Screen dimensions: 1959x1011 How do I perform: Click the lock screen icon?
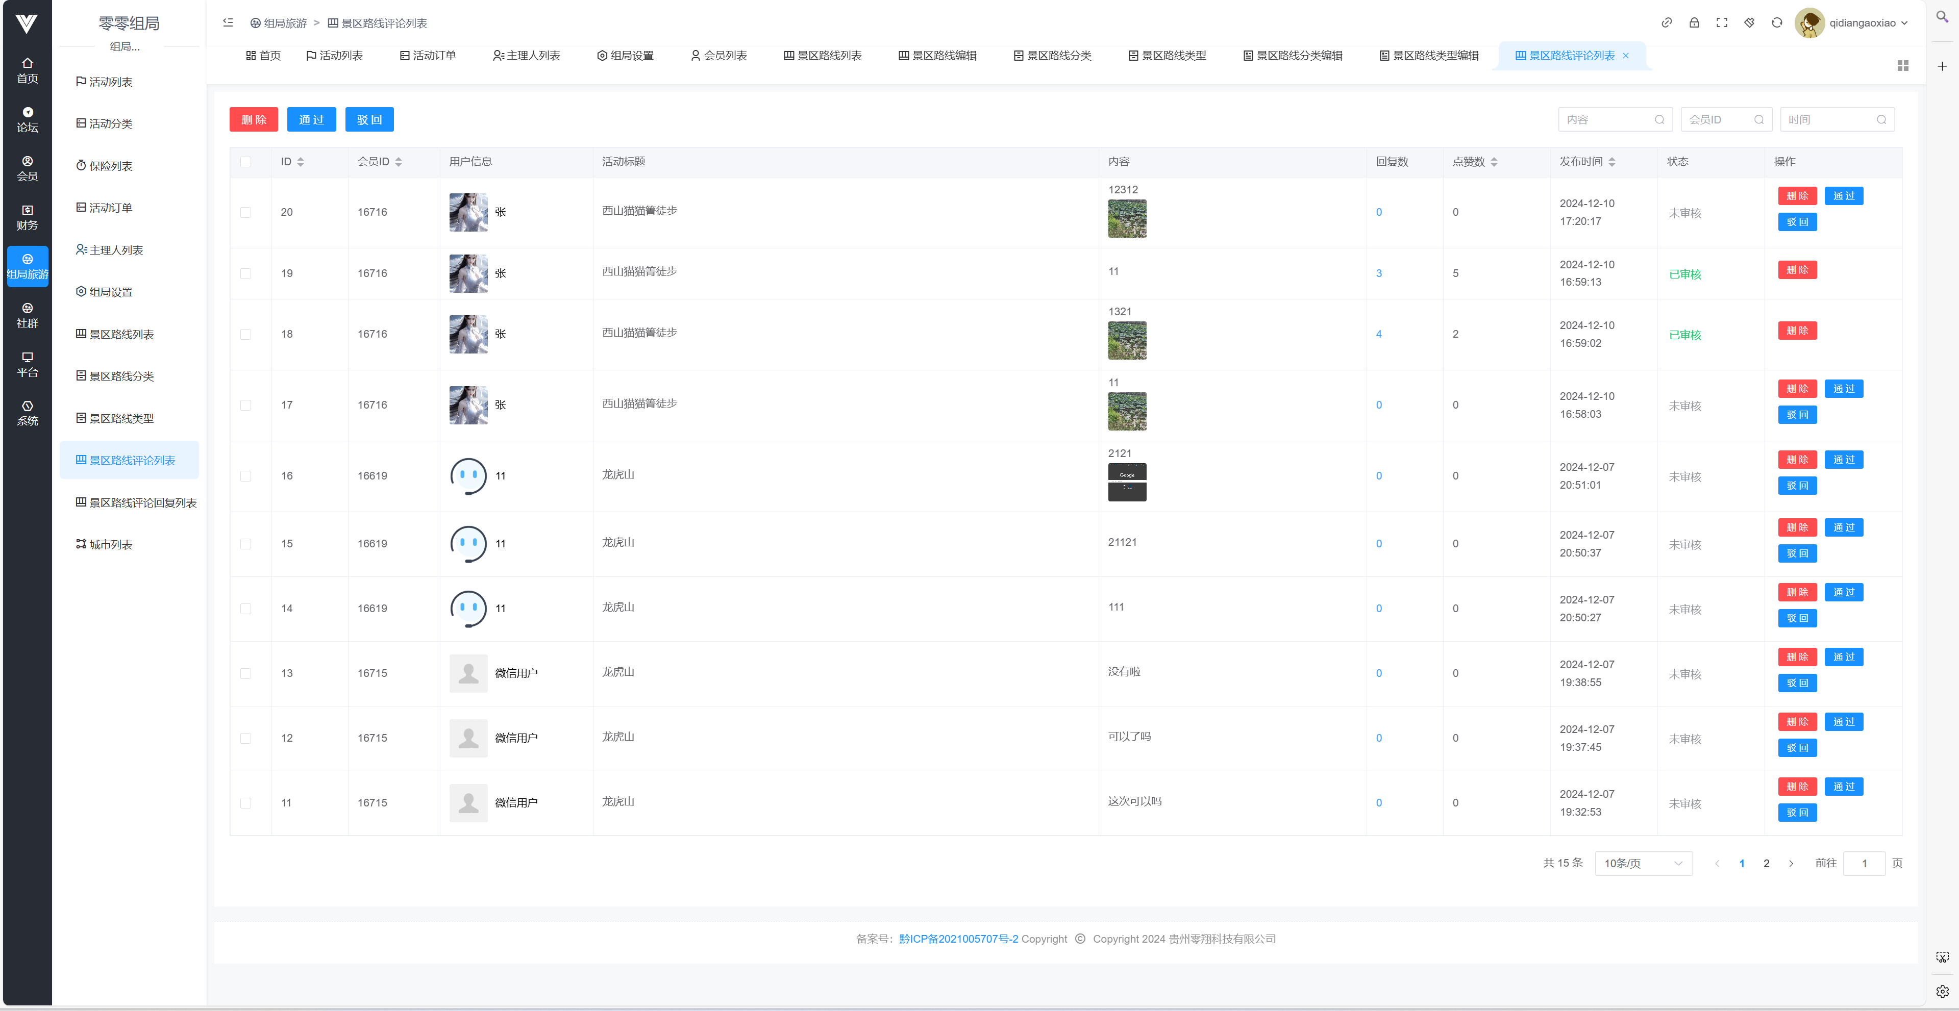click(x=1694, y=23)
